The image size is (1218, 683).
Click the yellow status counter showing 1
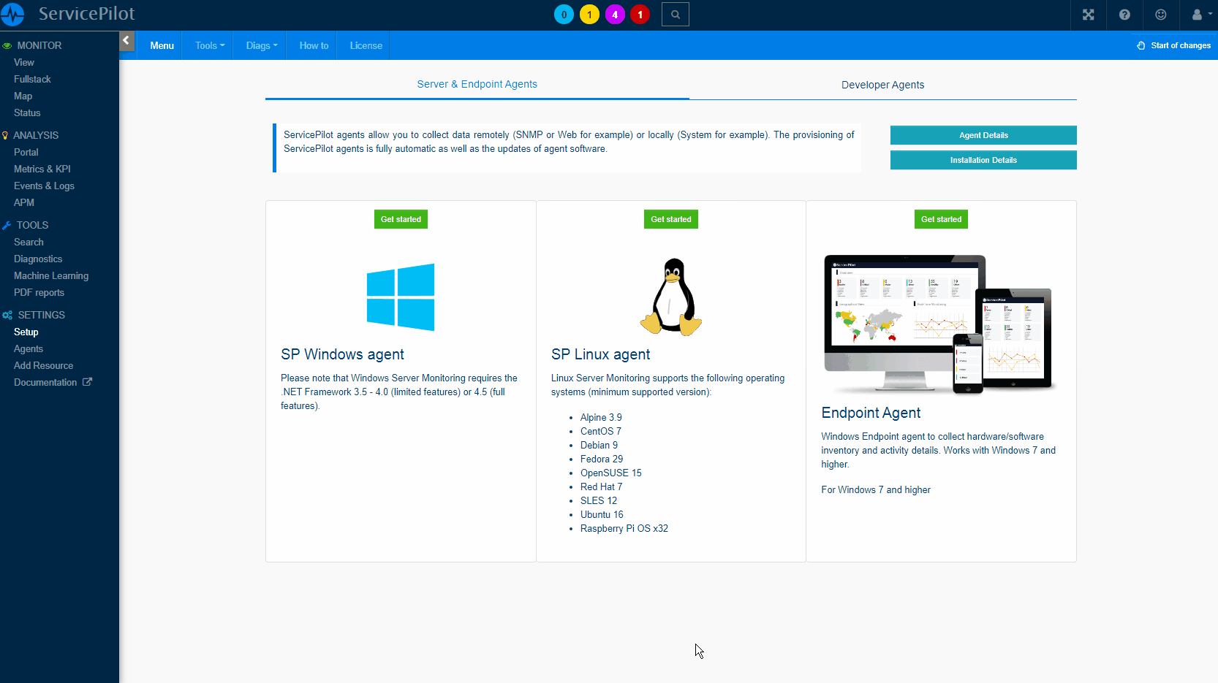coord(589,15)
